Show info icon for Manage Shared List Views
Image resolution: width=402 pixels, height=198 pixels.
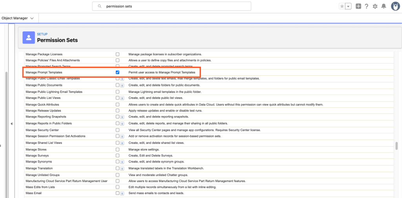(x=122, y=143)
